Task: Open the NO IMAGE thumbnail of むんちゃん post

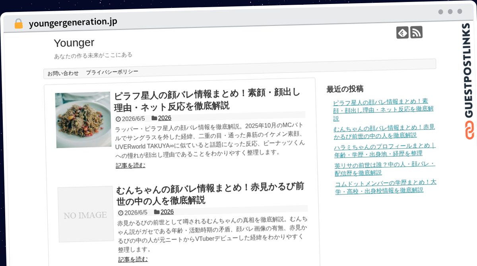Action: point(85,214)
